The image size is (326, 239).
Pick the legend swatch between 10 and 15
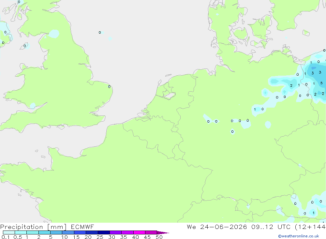[68, 232]
